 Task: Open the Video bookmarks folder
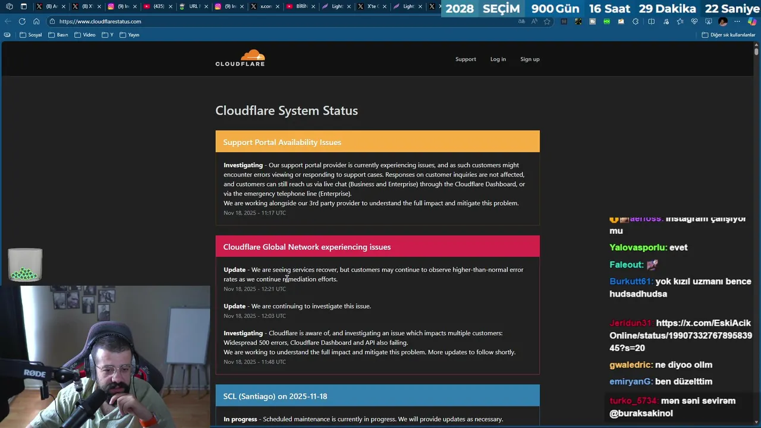click(85, 34)
